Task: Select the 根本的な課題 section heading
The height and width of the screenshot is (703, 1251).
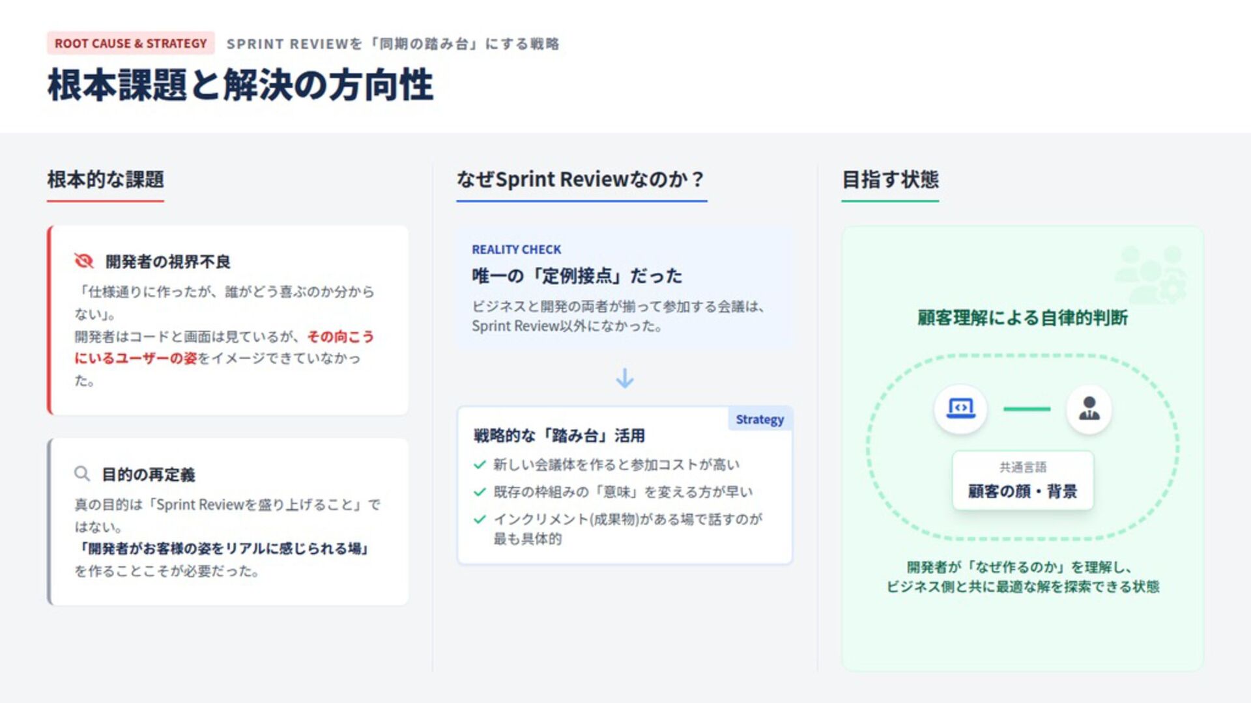Action: [x=106, y=180]
